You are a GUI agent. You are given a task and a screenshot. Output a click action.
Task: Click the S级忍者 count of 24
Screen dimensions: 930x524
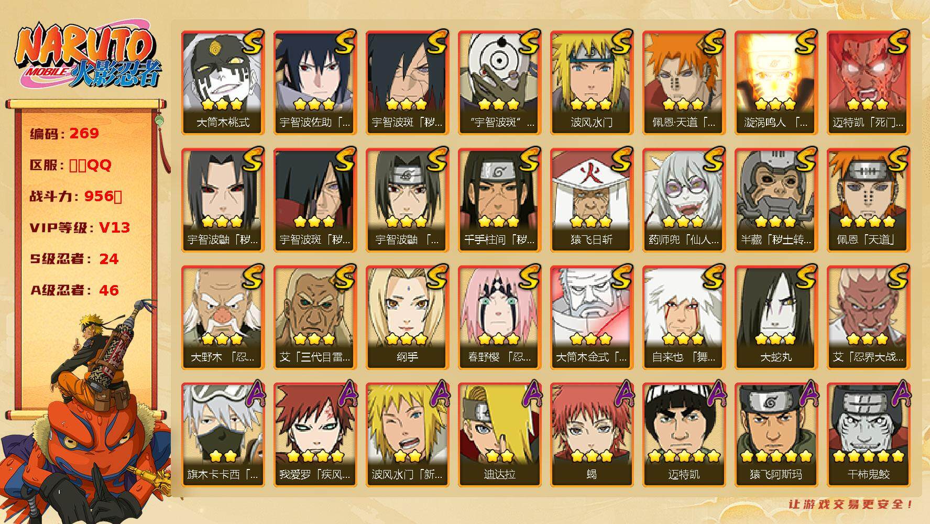109,259
